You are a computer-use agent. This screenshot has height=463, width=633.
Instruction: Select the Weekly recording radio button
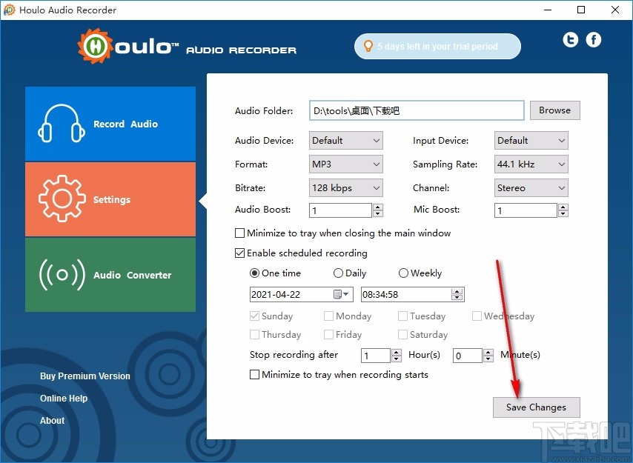tap(403, 273)
